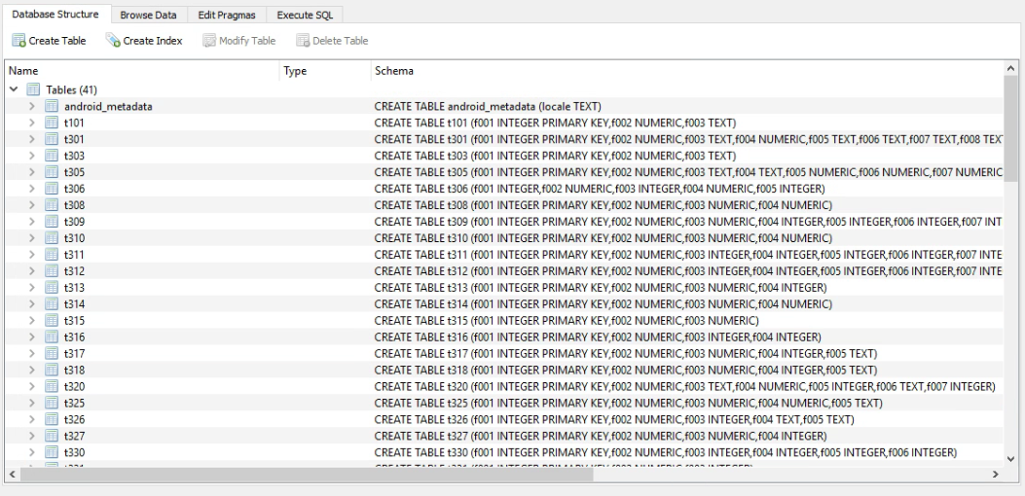Screen dimensions: 1025x496
Task: Expand the t320 table node
Action: (x=32, y=386)
